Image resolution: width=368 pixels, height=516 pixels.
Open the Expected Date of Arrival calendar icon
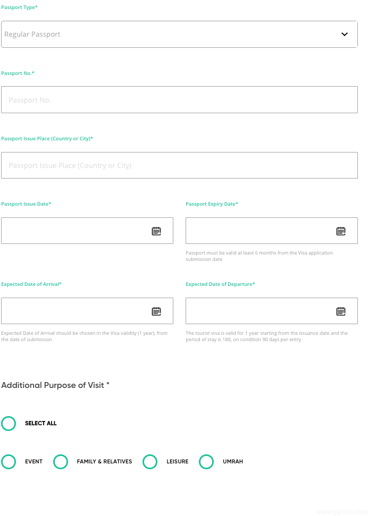point(156,311)
